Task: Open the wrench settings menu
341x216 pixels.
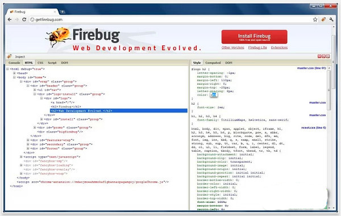Action: [x=331, y=19]
